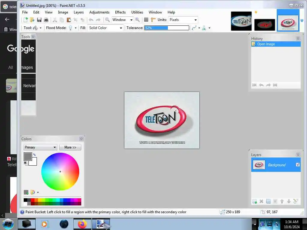Adjust the Tolerance slider bar
This screenshot has height=230, width=307.
pyautogui.click(x=167, y=28)
